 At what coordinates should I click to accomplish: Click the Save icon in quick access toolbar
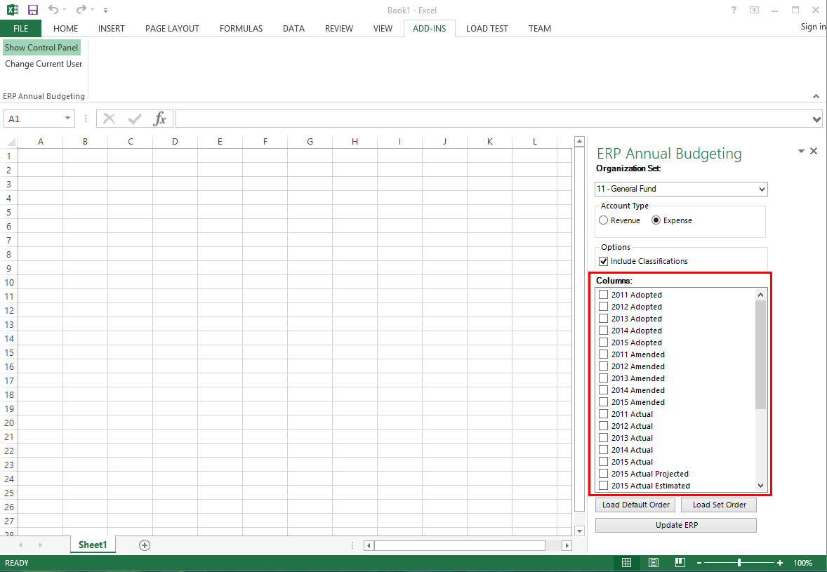(33, 10)
